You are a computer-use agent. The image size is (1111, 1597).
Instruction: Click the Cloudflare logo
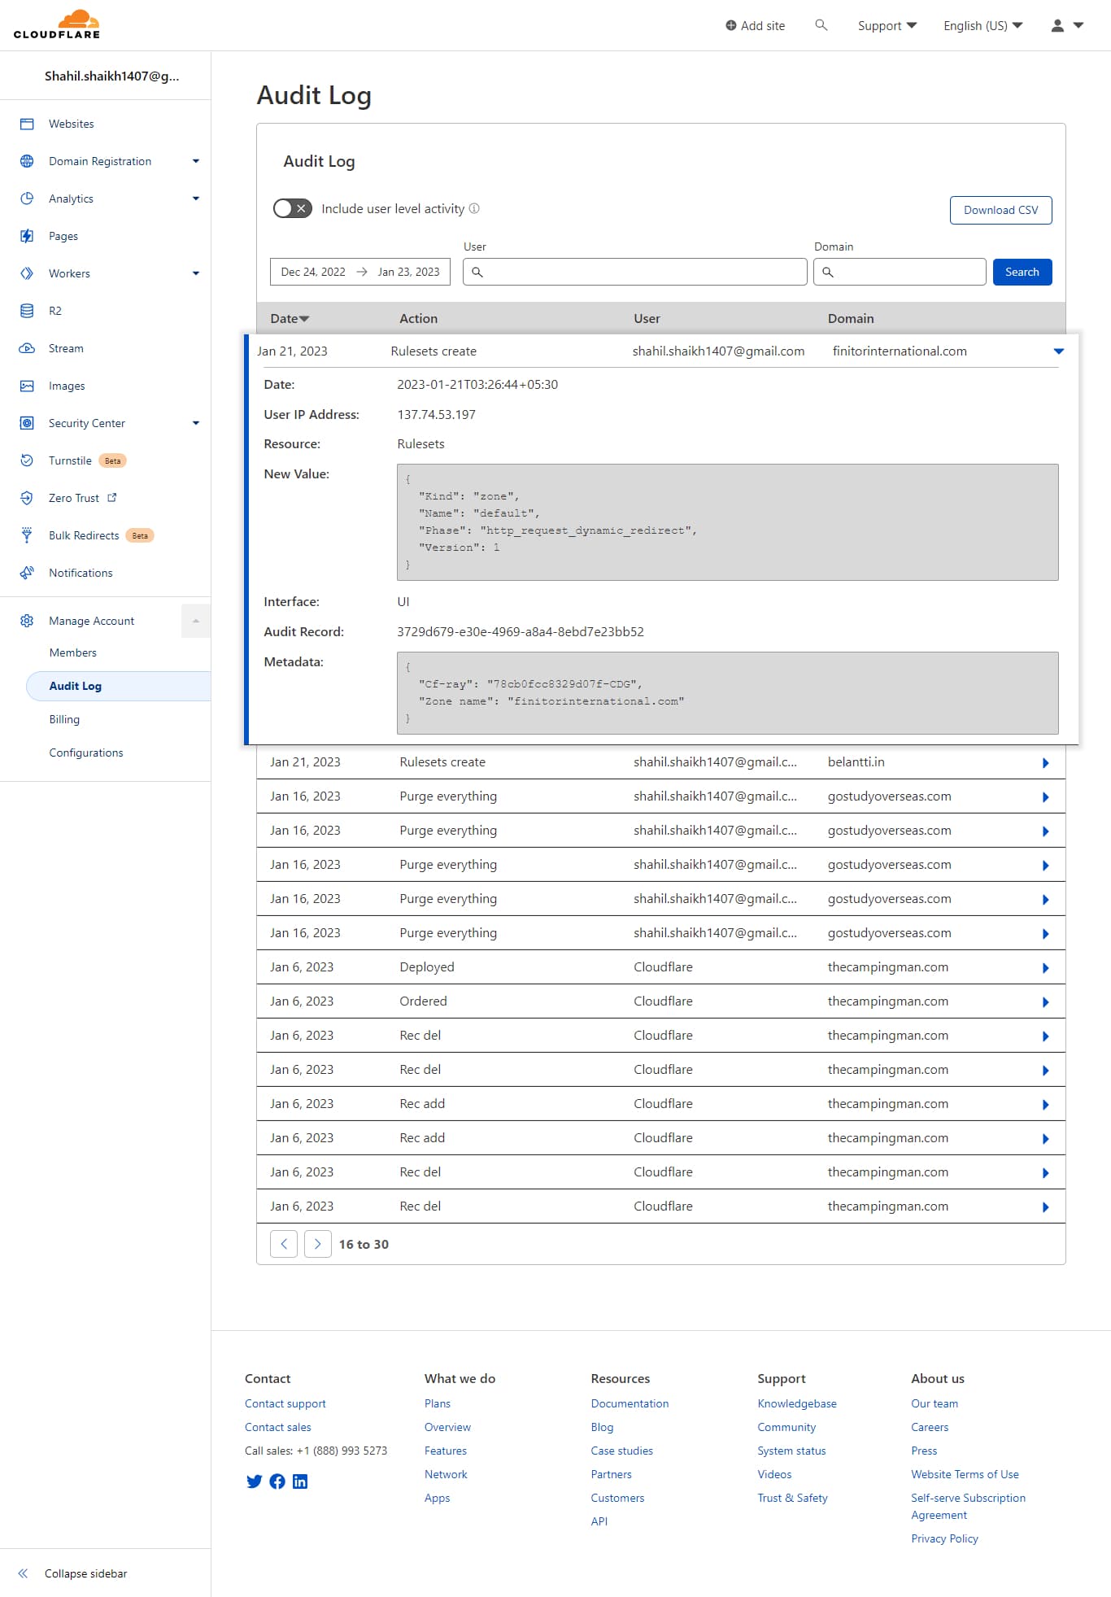coord(57,24)
